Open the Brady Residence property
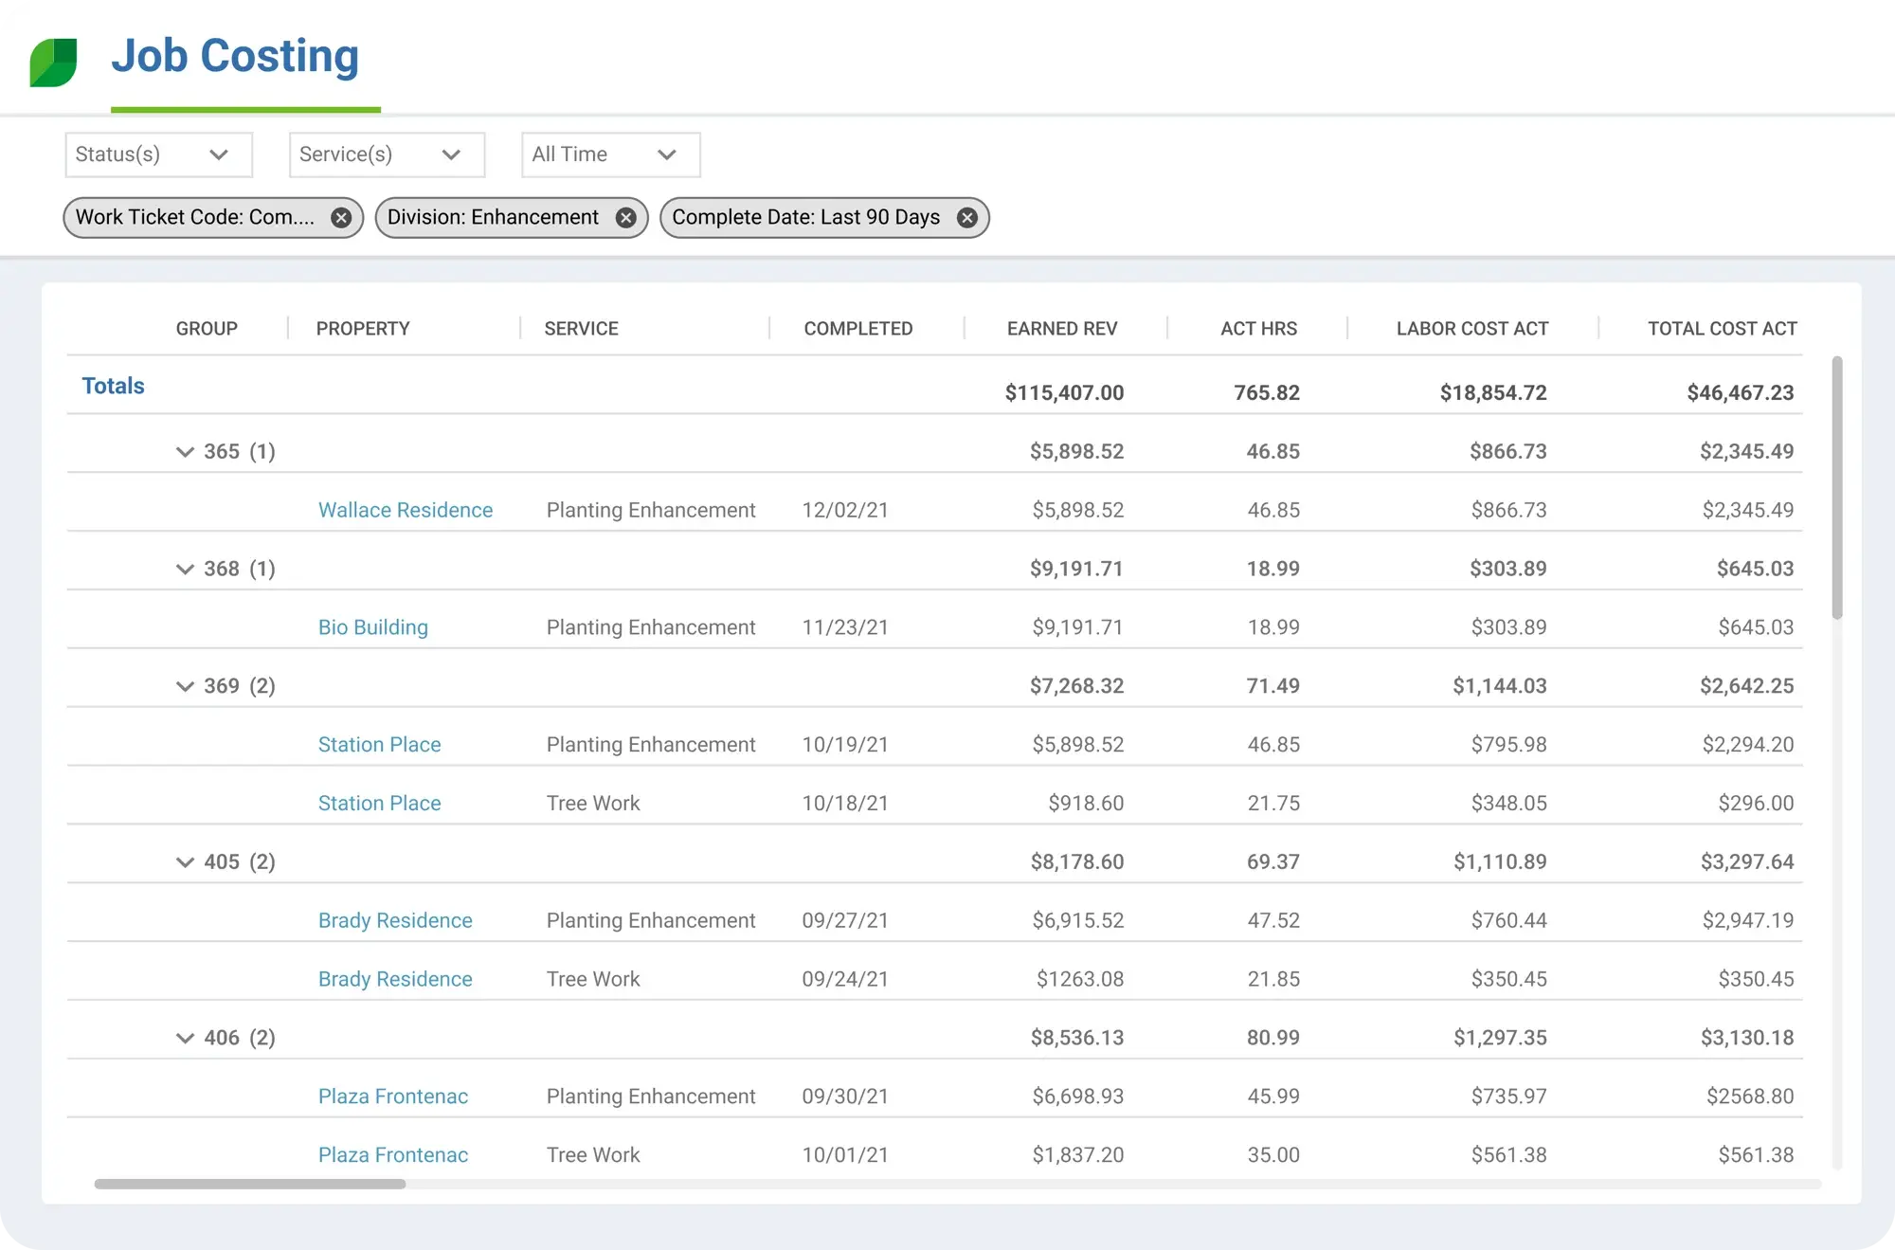Viewport: 1895px width, 1250px height. point(395,920)
